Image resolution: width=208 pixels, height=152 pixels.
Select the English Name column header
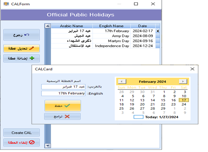point(111,26)
